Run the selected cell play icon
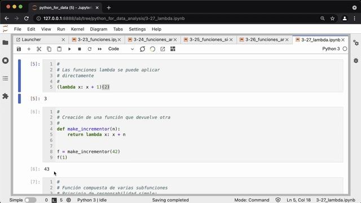The image size is (361, 203). 69,49
